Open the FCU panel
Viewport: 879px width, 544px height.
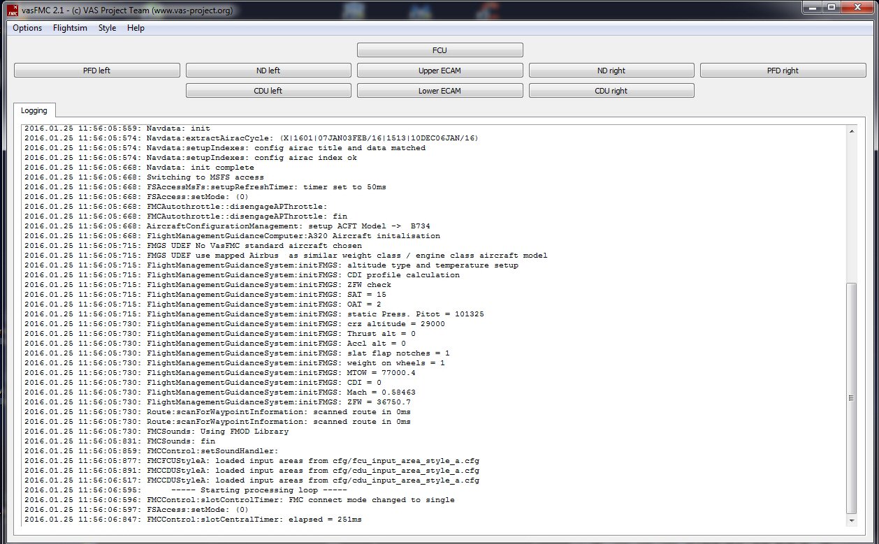tap(439, 50)
